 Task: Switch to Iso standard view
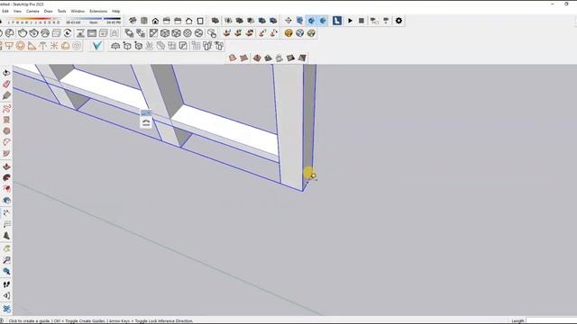click(133, 21)
